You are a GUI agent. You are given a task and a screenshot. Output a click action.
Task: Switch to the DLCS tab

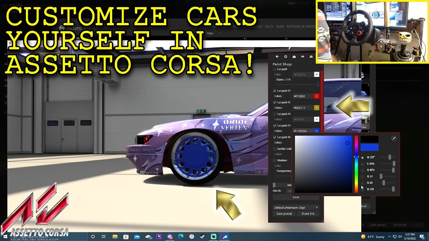269,26
